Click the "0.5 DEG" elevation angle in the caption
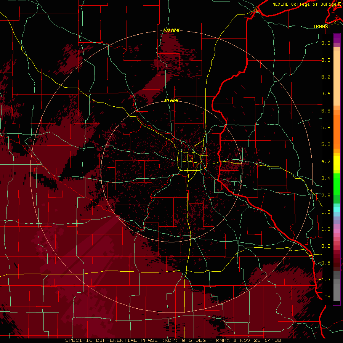 click(x=193, y=340)
